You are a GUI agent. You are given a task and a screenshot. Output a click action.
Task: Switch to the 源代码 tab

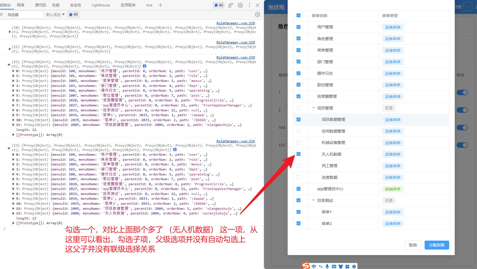(40, 5)
